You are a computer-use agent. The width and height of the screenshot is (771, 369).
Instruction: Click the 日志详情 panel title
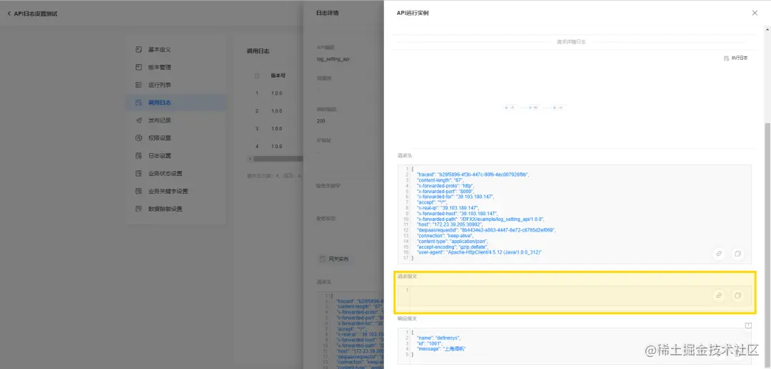pyautogui.click(x=328, y=14)
